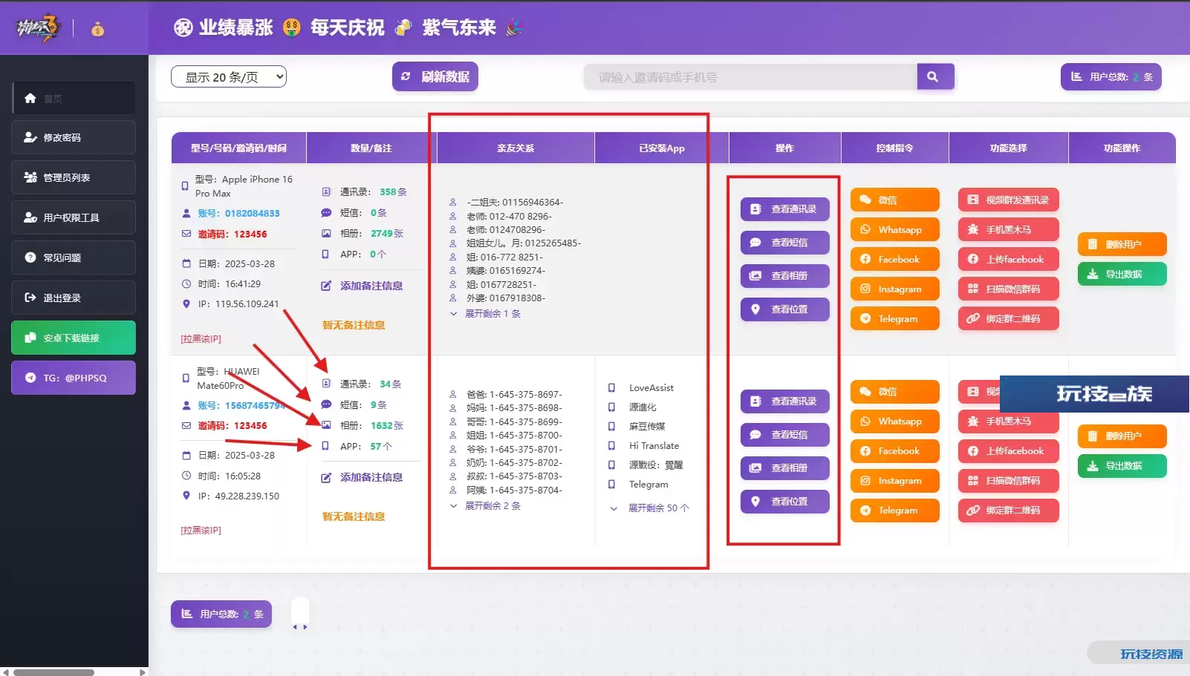Click the APP count 57个

[x=381, y=446]
